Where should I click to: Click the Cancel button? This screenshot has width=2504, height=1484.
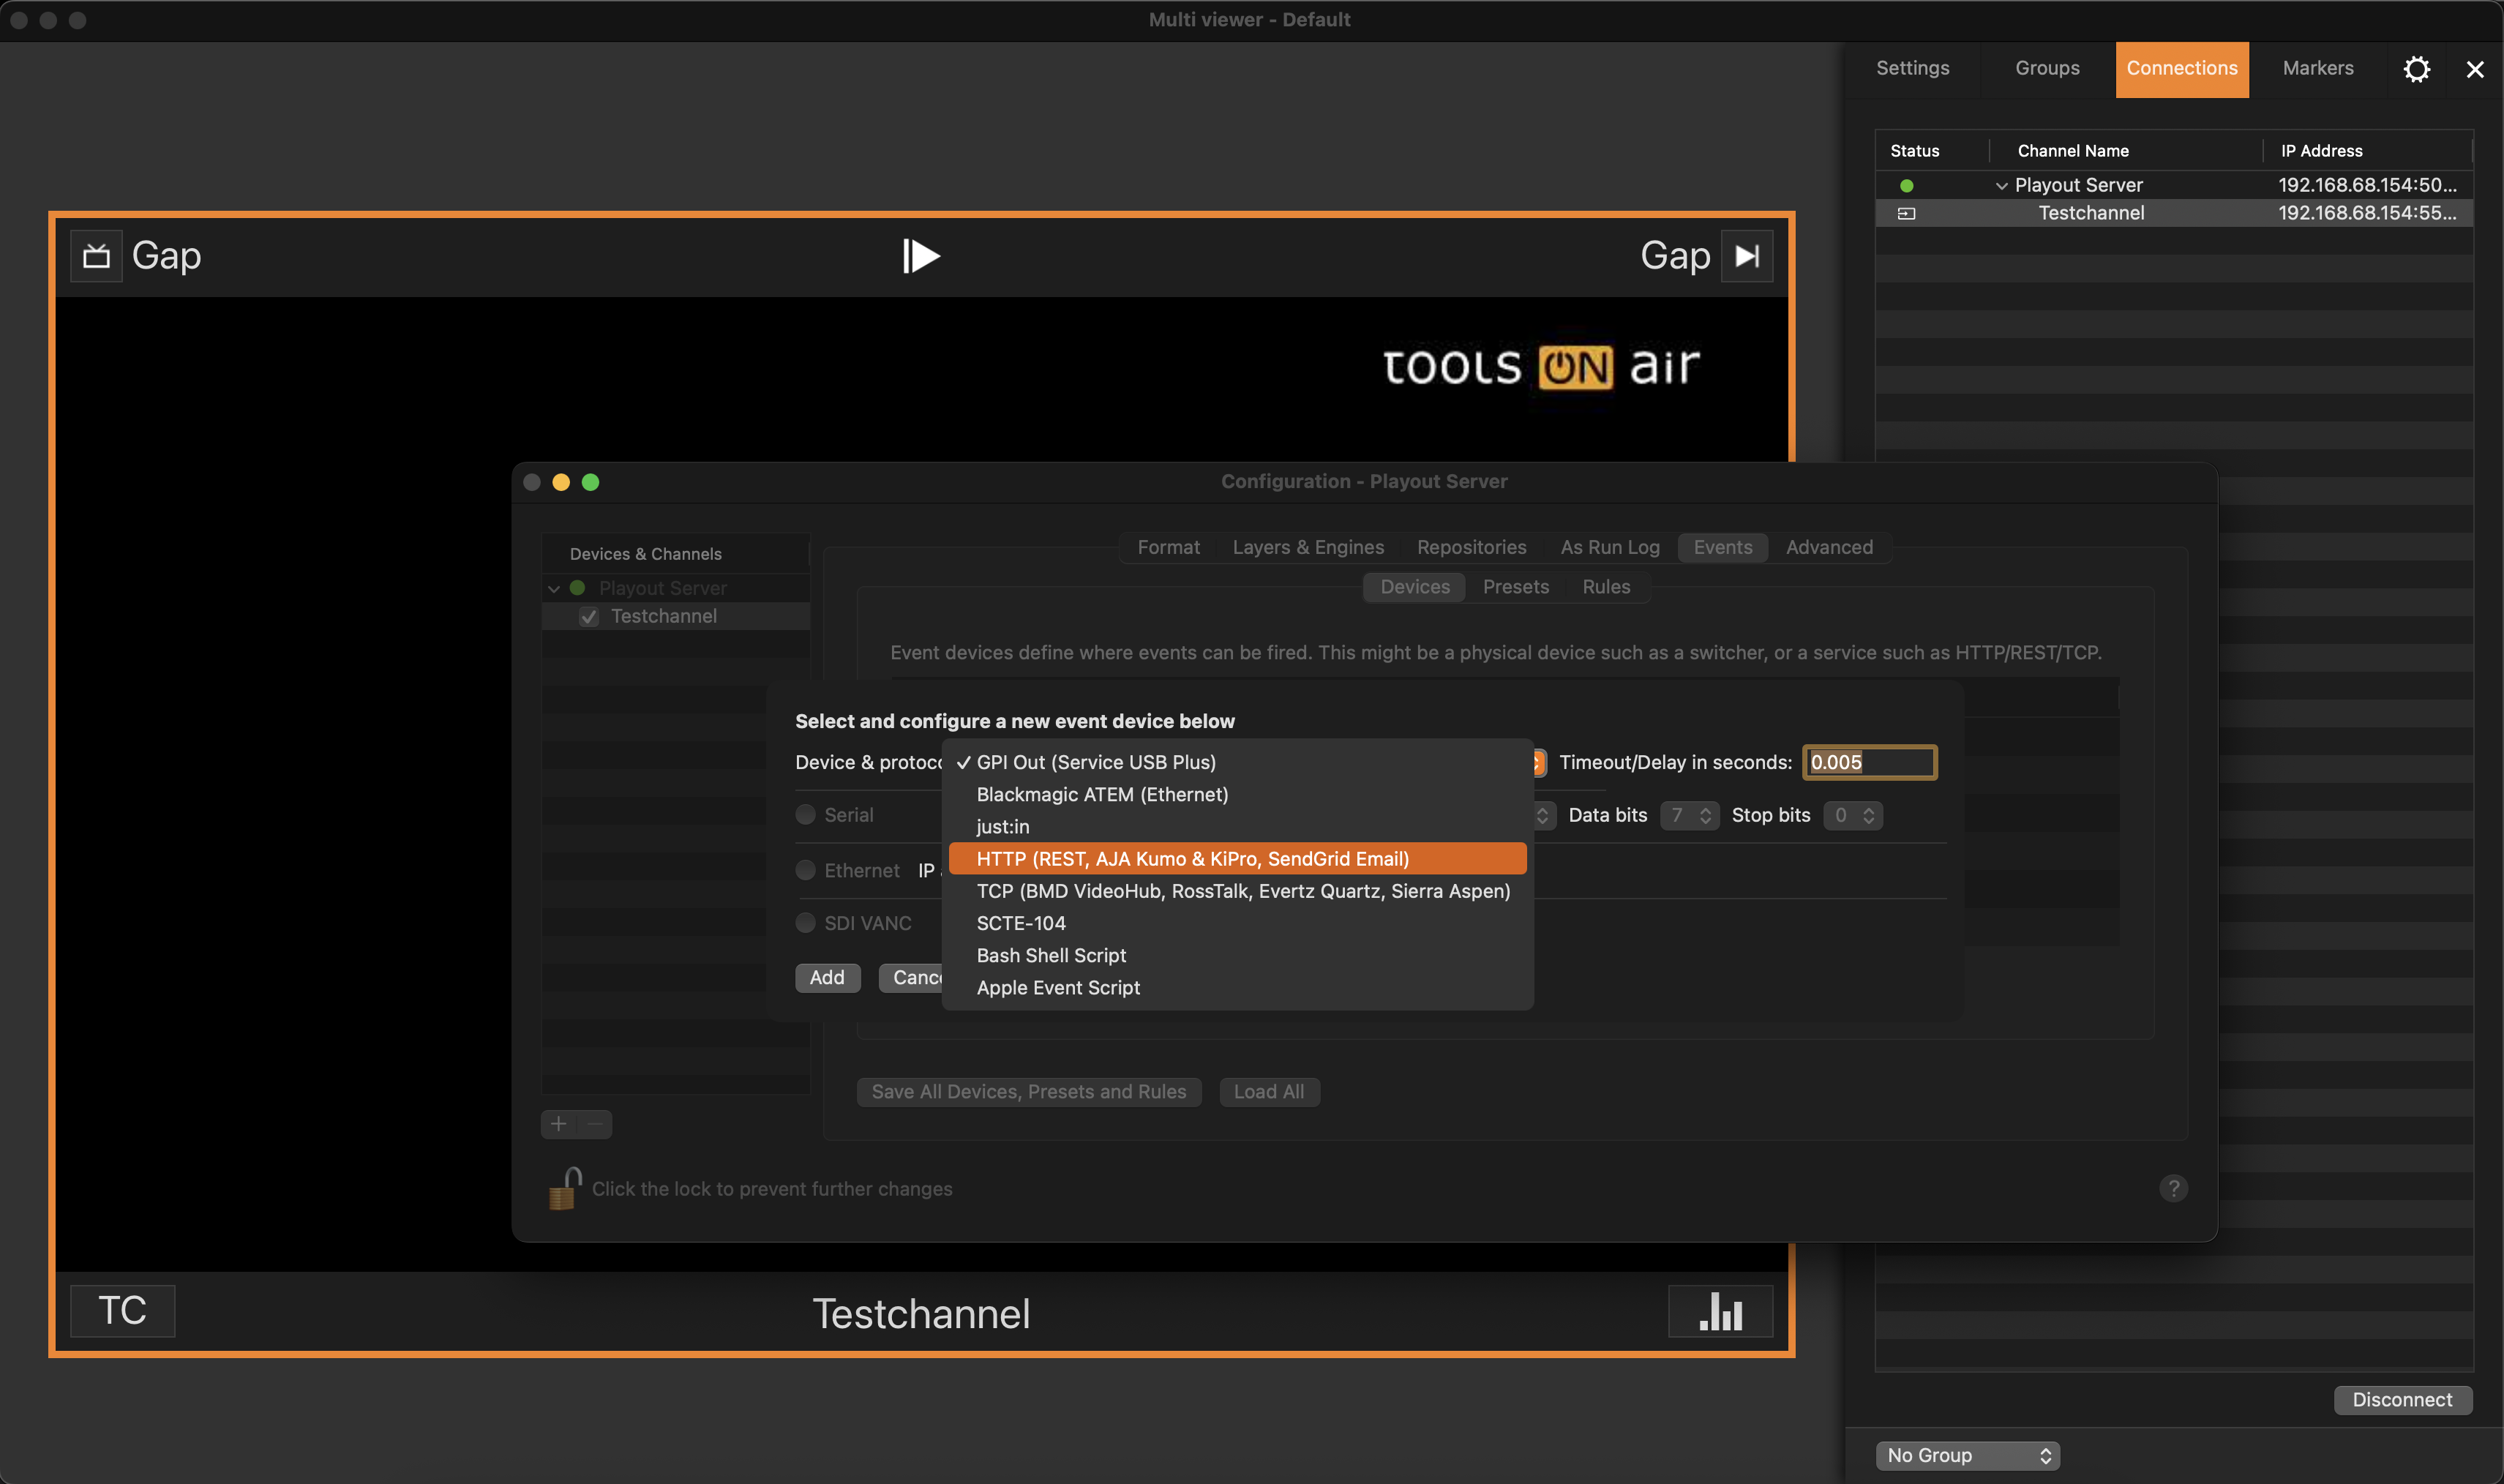click(912, 977)
